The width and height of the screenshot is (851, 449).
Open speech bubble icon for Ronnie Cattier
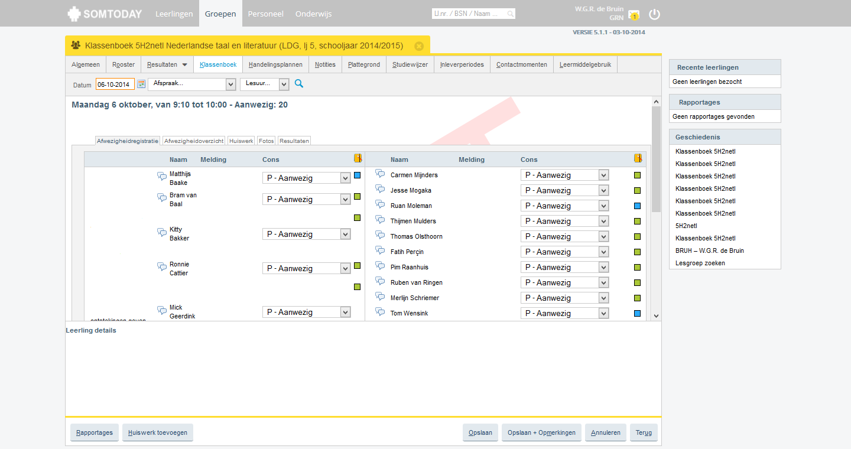[162, 266]
